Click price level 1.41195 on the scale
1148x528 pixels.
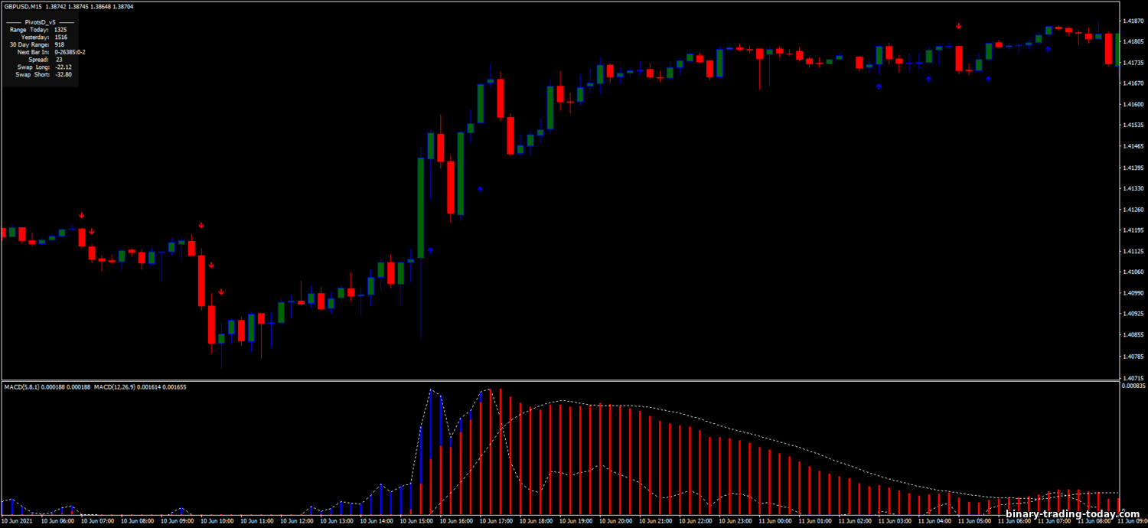[1132, 230]
